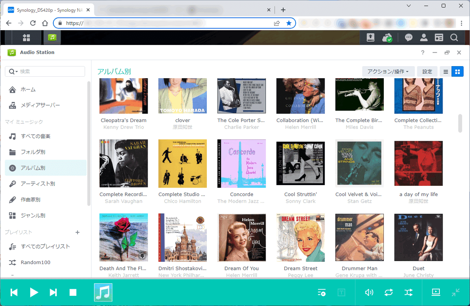Enable shuffle playback
Viewport: 470px width, 306px height.
[408, 292]
